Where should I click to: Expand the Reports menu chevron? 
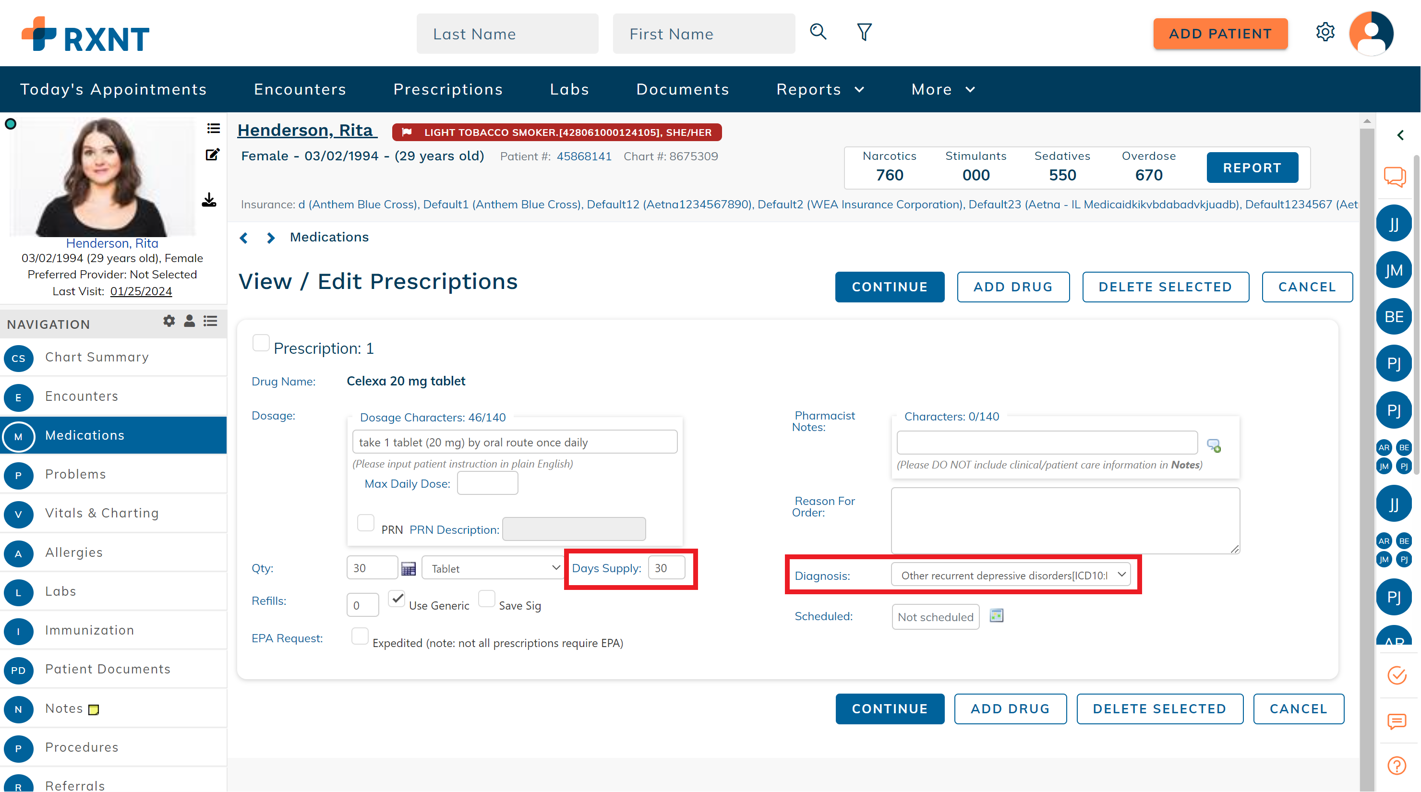[x=859, y=89]
